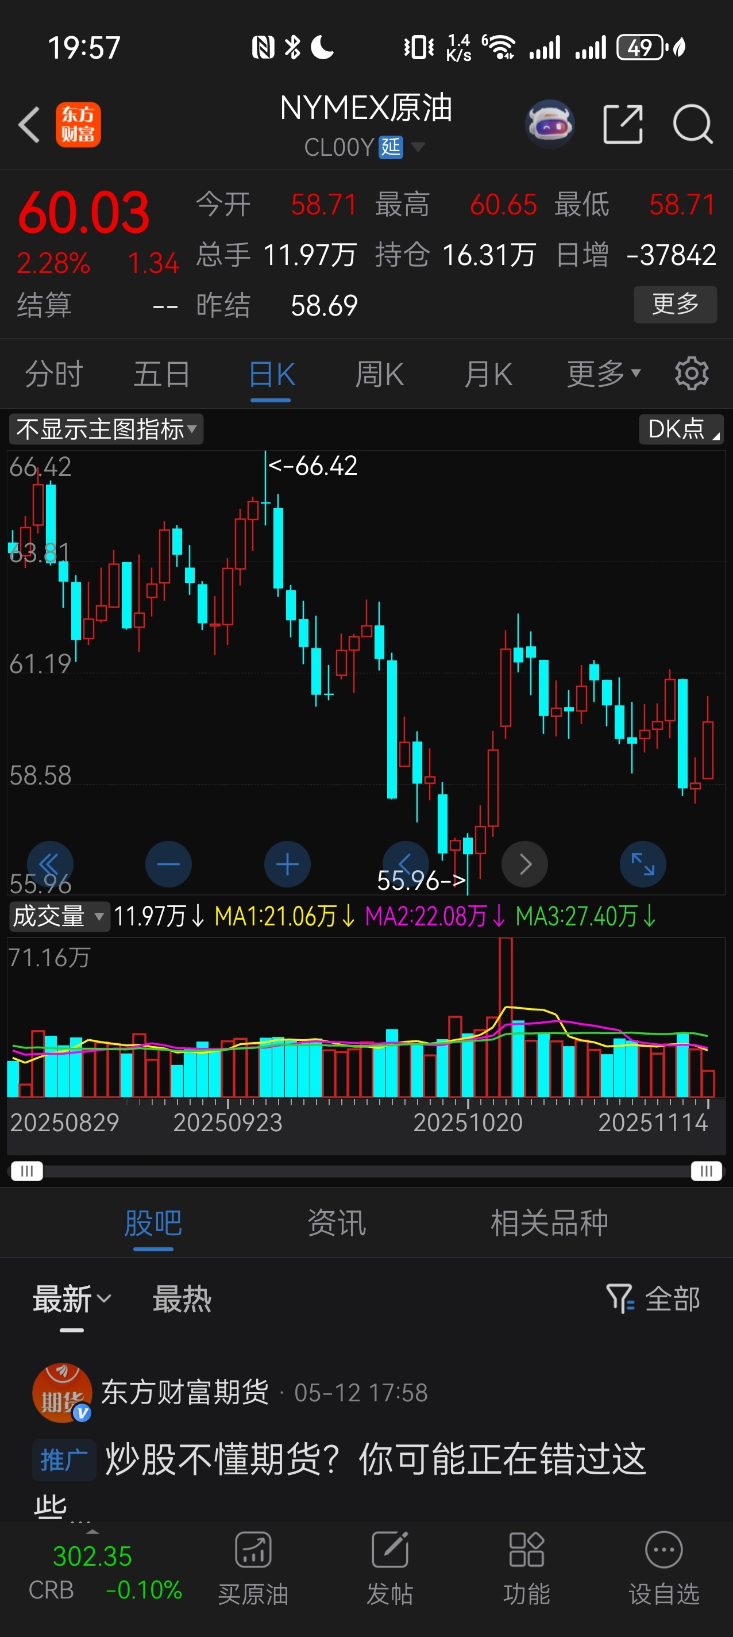Open filter icon next to 全部
The height and width of the screenshot is (1637, 733).
pos(620,1298)
